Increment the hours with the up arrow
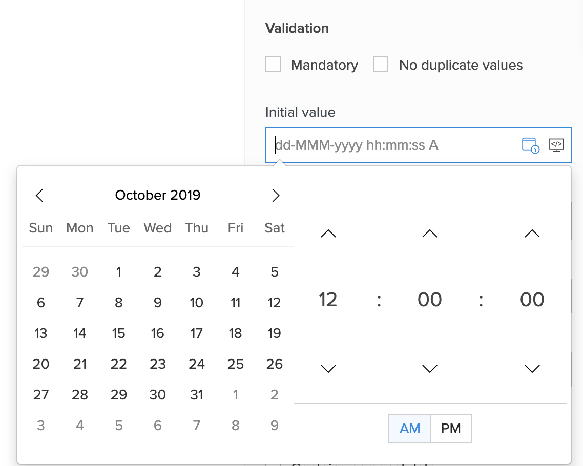 pos(328,234)
